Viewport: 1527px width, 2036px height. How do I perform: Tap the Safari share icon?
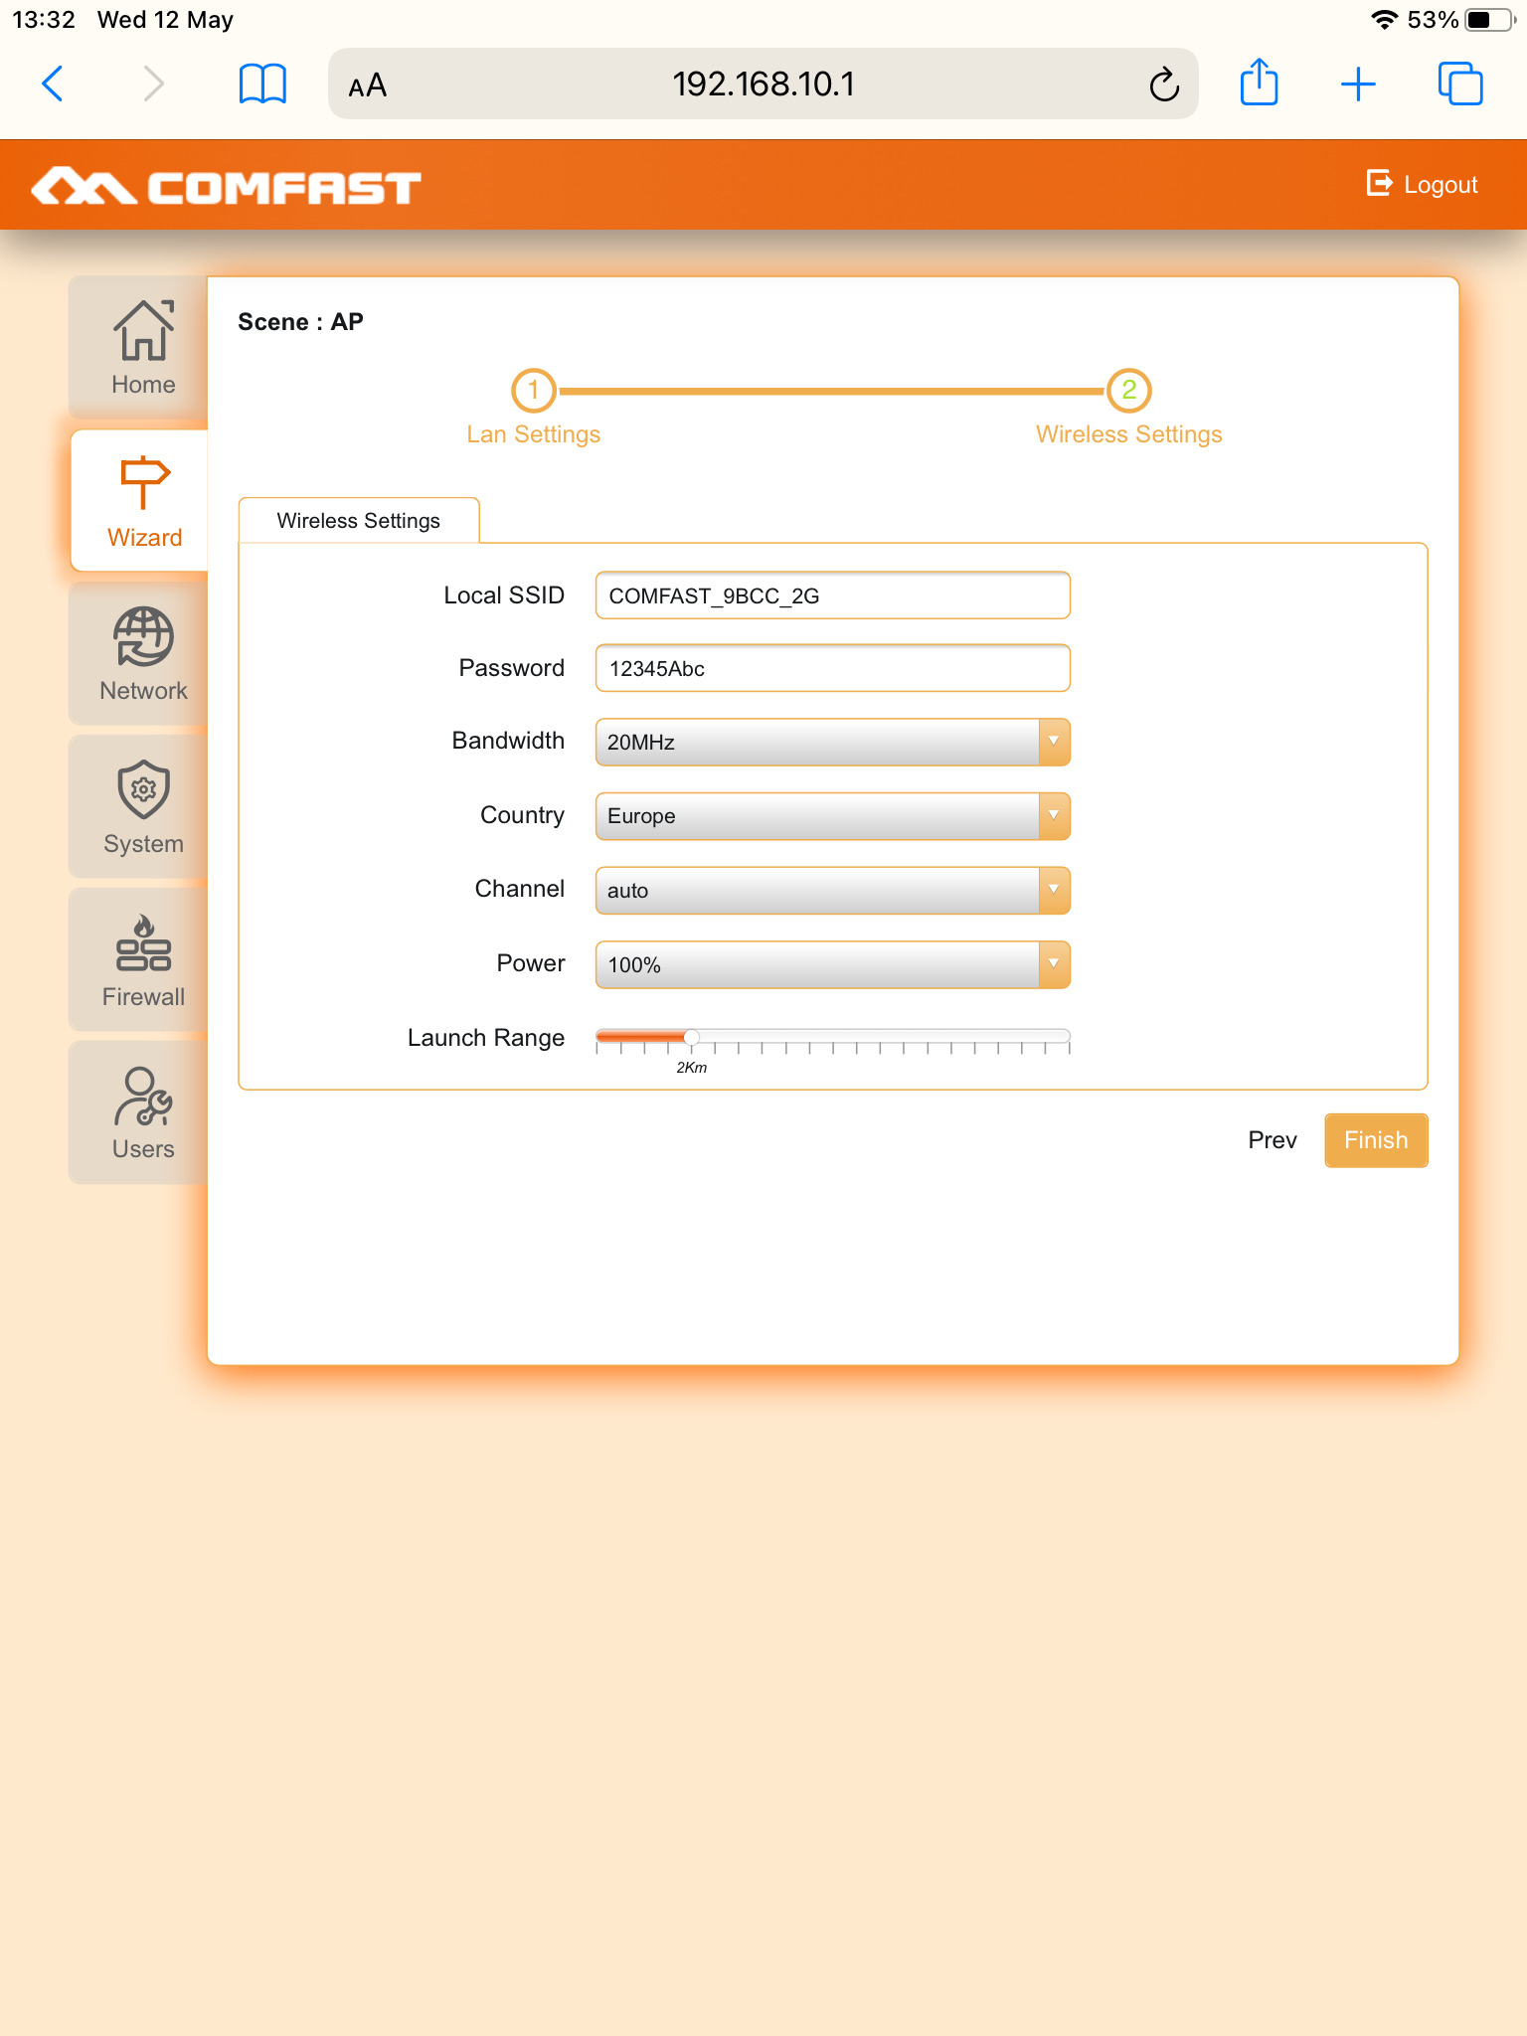1259,84
